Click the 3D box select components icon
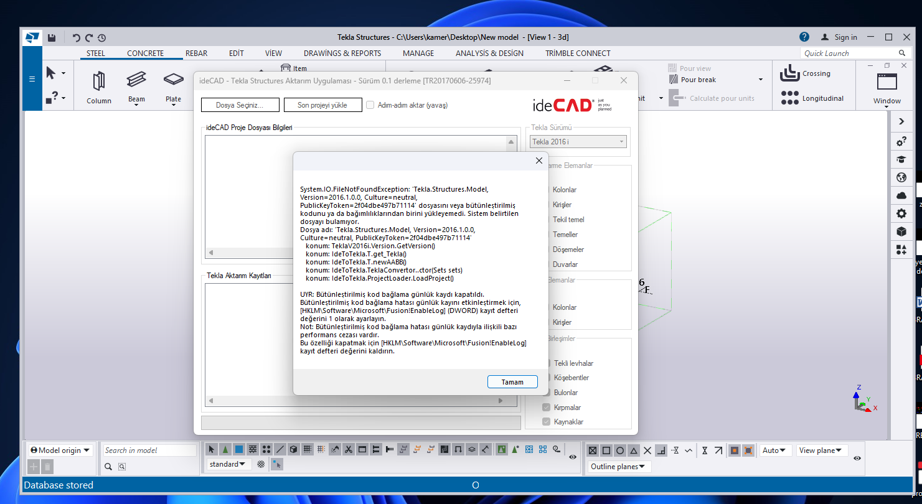 [293, 449]
